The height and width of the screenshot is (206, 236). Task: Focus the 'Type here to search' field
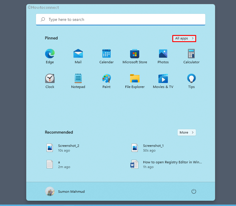121,19
